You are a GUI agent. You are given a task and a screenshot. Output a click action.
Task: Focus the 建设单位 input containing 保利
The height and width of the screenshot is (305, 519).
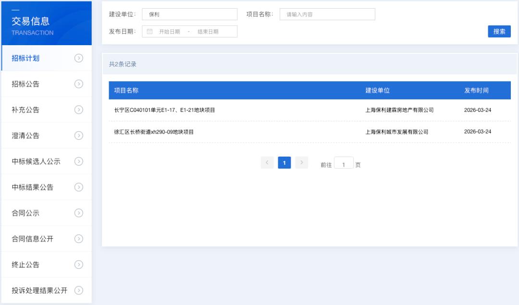189,14
